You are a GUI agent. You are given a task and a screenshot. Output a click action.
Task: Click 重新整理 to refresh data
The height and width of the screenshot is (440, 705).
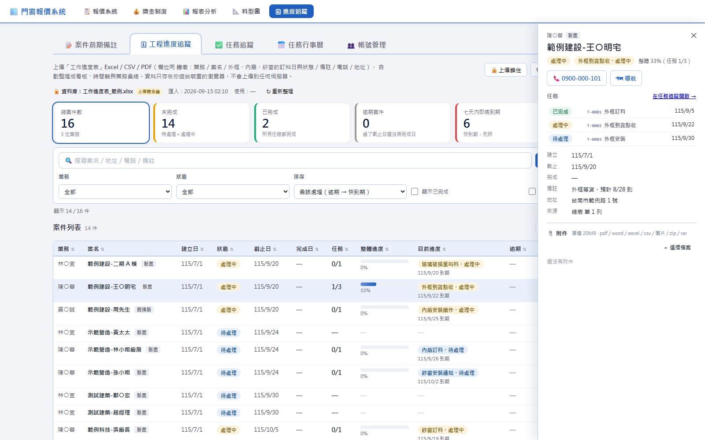(280, 92)
